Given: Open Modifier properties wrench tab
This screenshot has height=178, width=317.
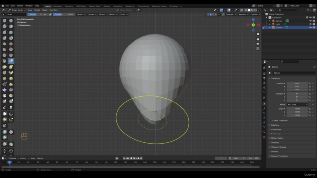Looking at the screenshot, I should [x=264, y=109].
